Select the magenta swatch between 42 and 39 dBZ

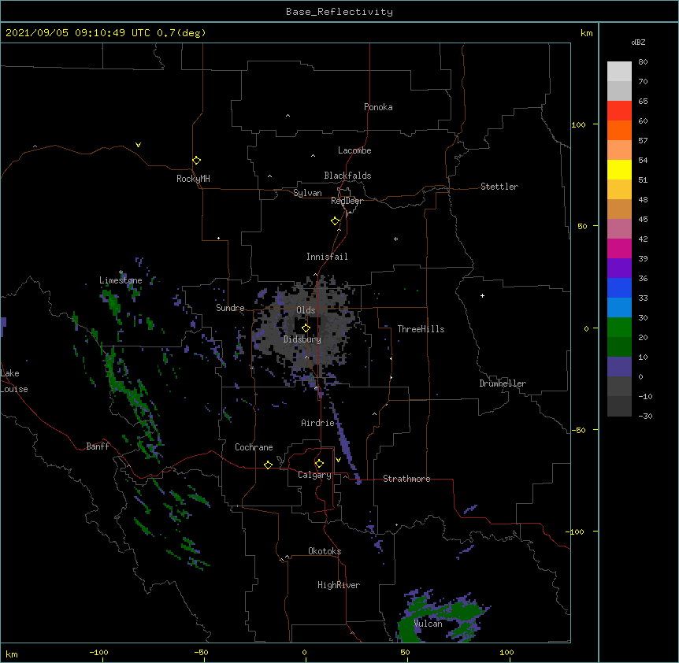coord(619,248)
